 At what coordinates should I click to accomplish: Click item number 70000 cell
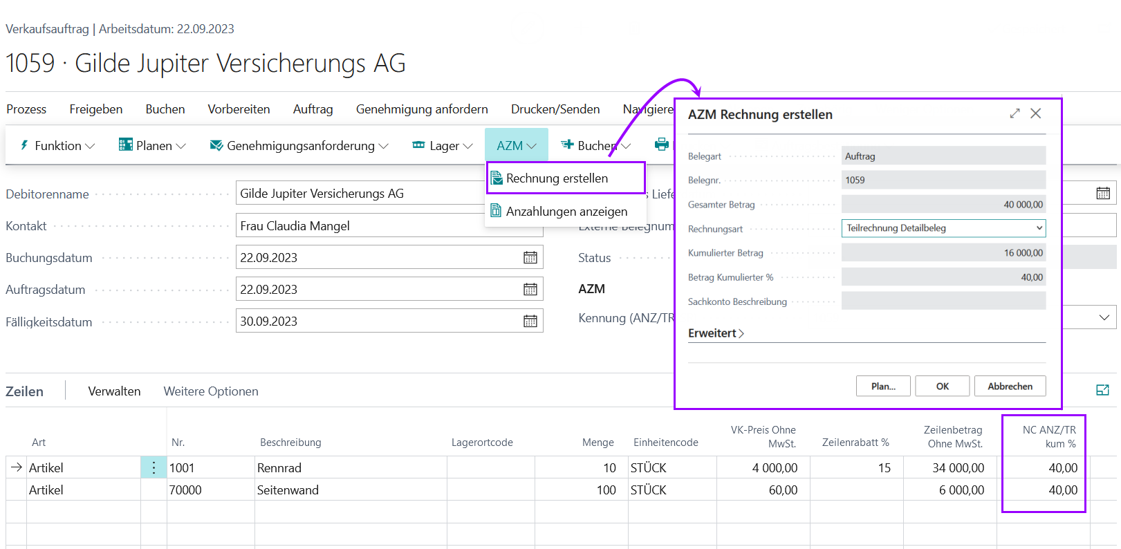coord(210,490)
